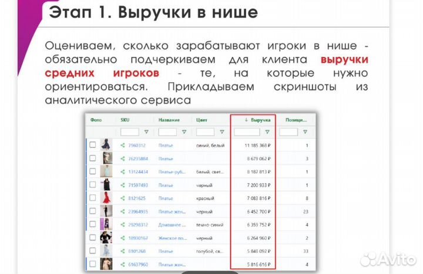Click share icon beside SKU 29298312
Viewport: 423px width, 274px height.
coord(122,225)
